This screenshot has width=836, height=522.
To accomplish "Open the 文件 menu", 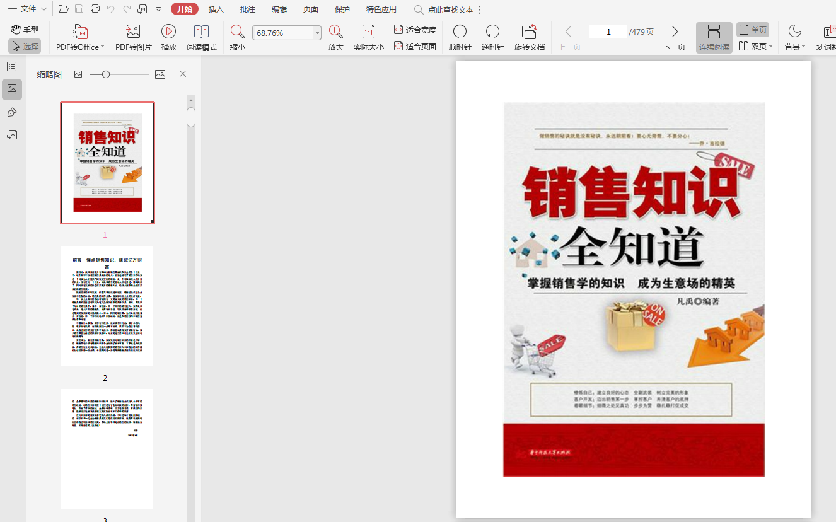I will pyautogui.click(x=28, y=9).
